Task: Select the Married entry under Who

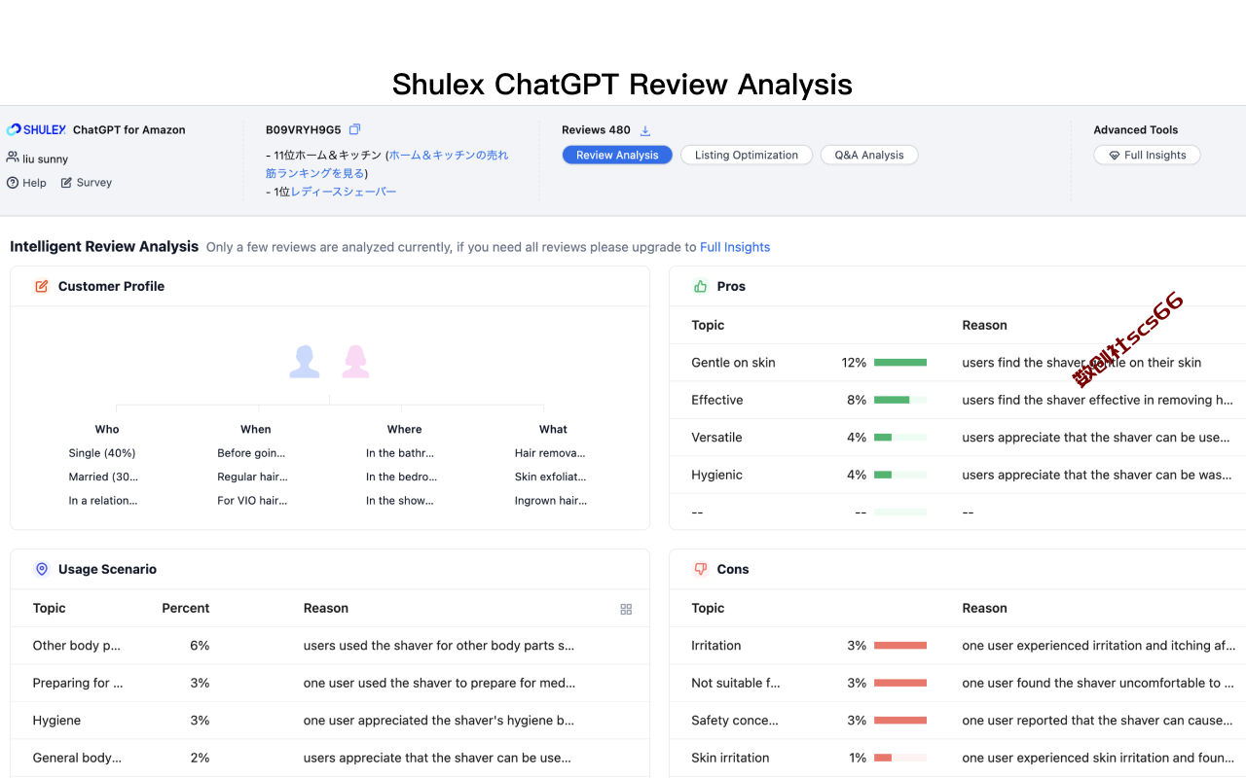Action: pos(103,477)
